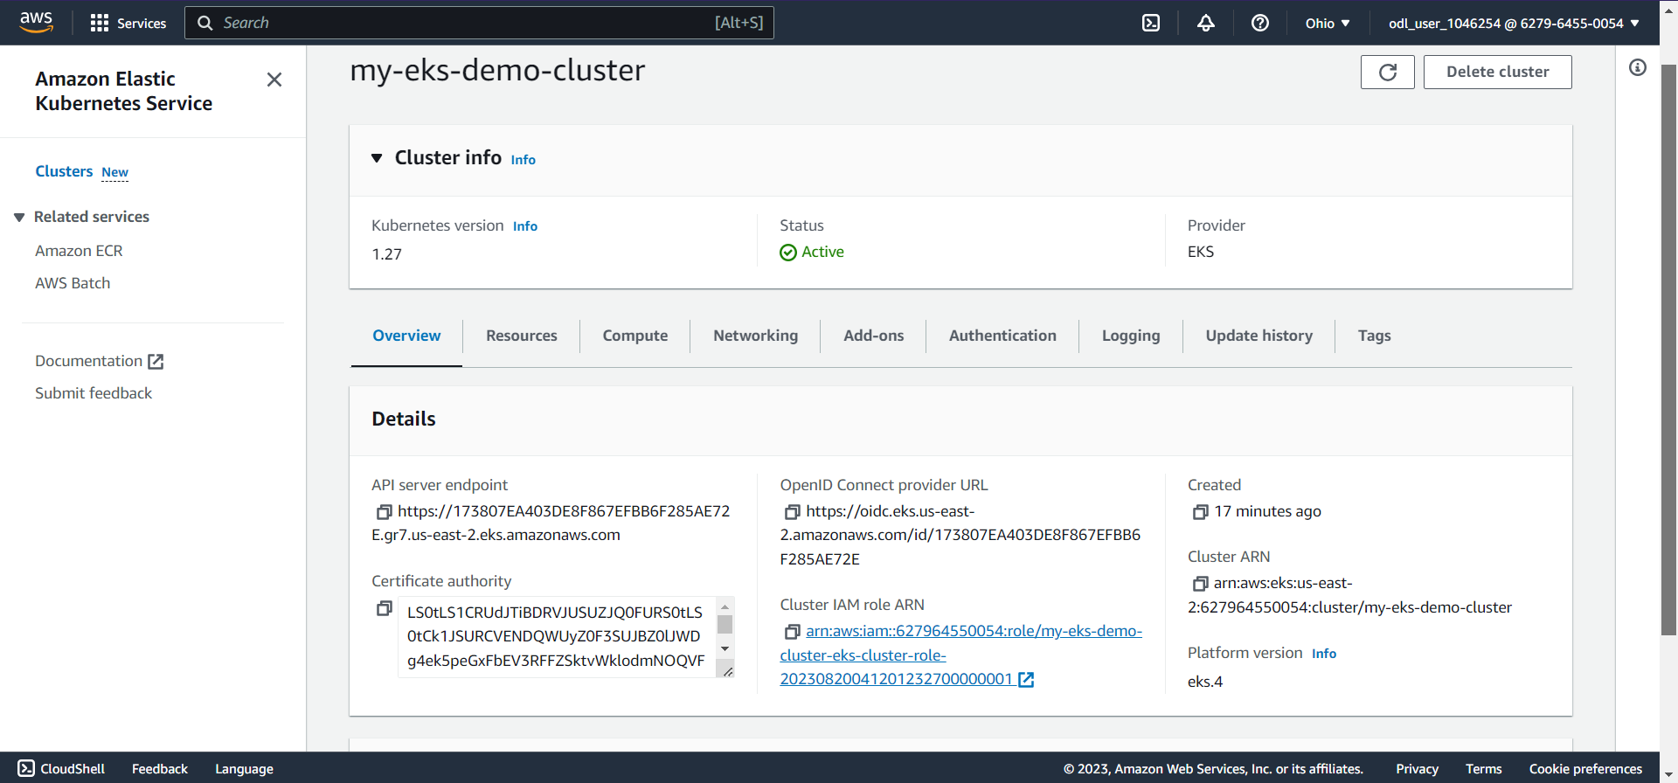Image resolution: width=1678 pixels, height=783 pixels.
Task: Open the Cluster IAM role ARN link
Action: point(961,655)
